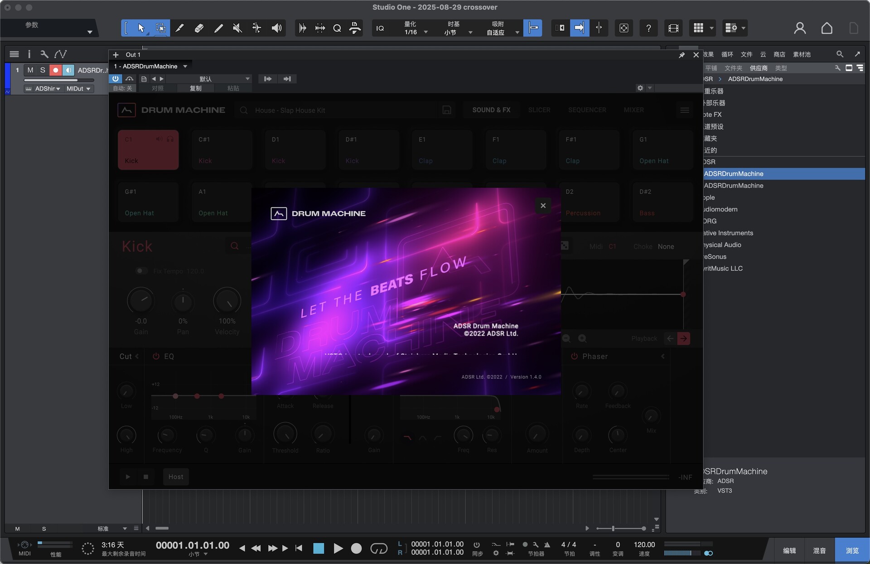870x564 pixels.
Task: Close the Drum Machine about splash
Action: 543,206
